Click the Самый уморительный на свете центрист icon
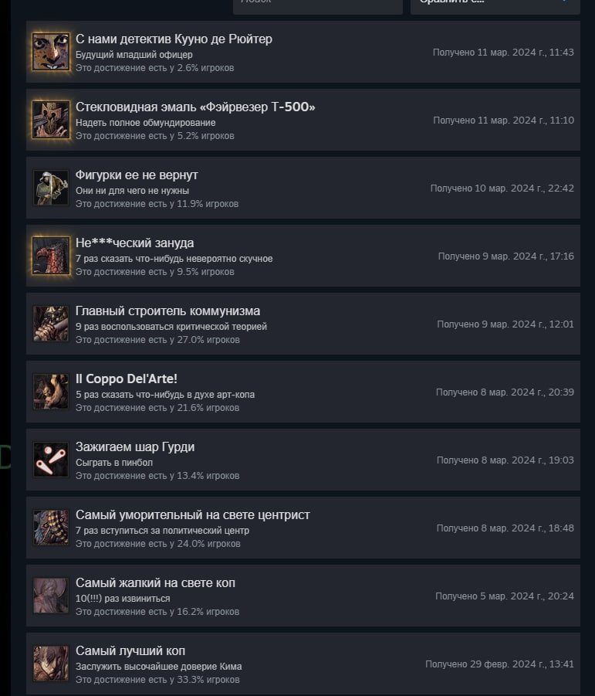This screenshot has height=696, width=595. [51, 528]
